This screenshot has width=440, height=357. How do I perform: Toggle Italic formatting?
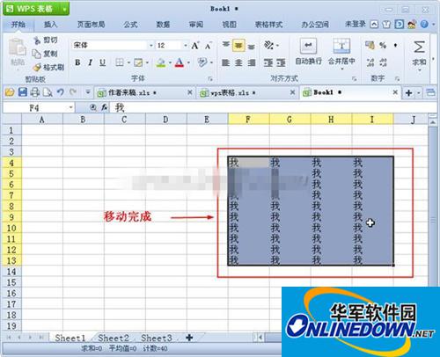[90, 62]
